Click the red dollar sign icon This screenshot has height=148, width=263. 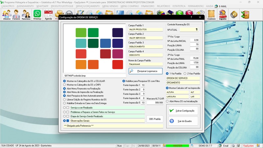189,13
